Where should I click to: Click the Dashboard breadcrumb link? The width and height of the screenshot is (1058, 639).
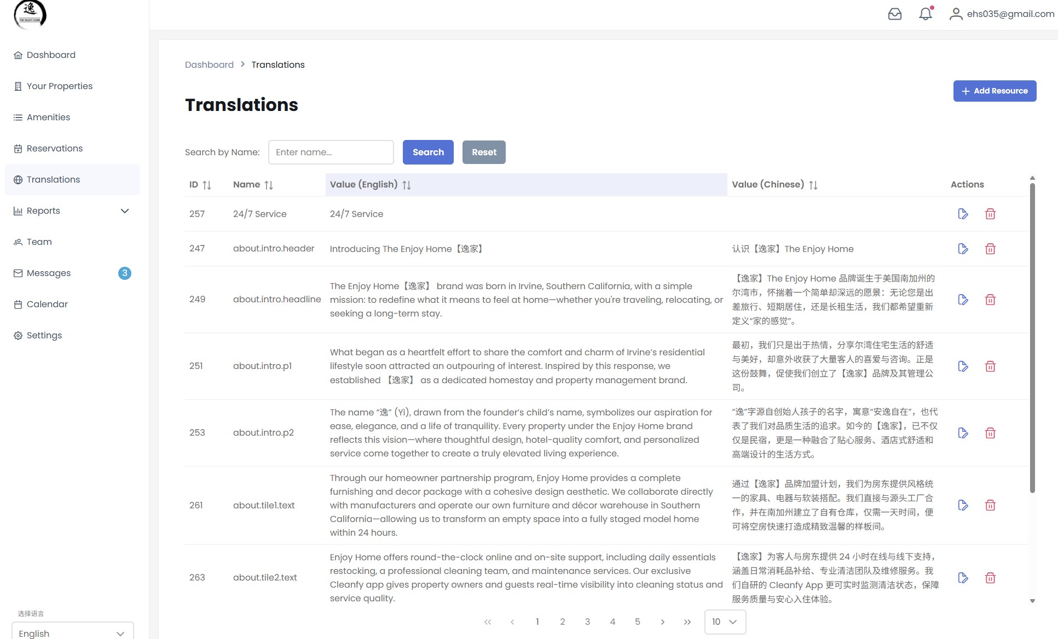(209, 65)
